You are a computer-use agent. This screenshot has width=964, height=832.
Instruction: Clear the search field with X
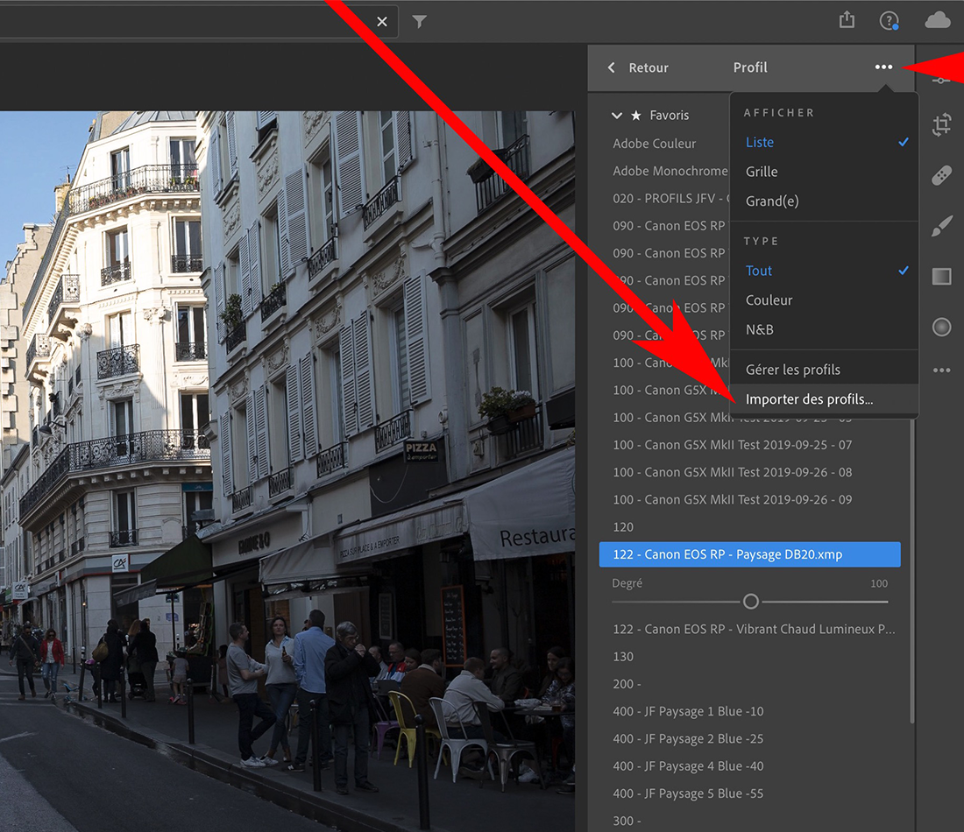tap(382, 22)
